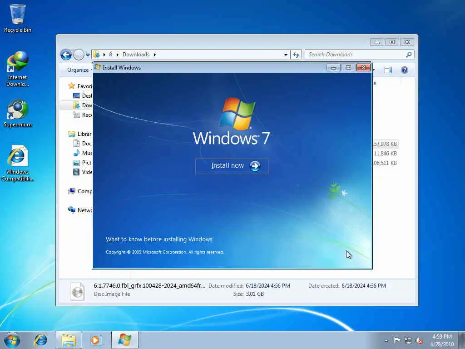Open the address bar history dropdown

click(x=286, y=55)
